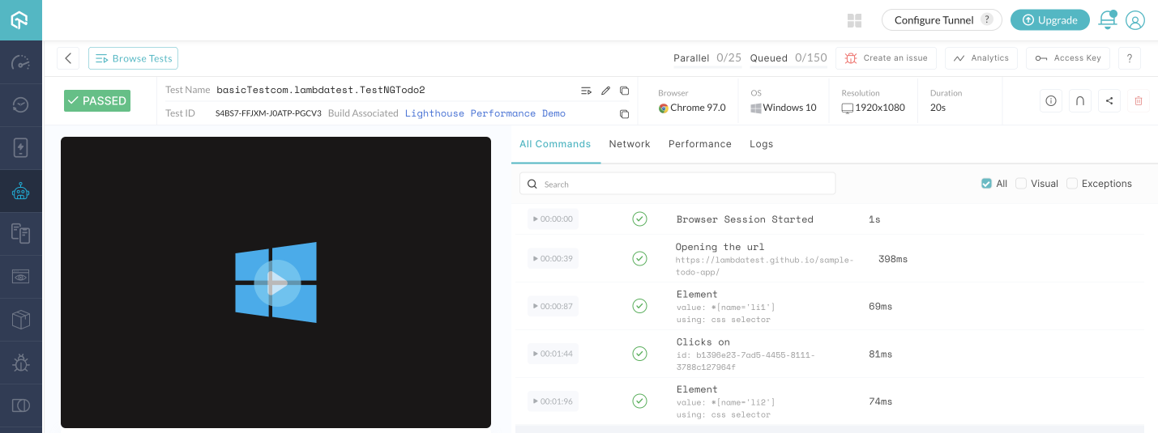Play the test recording video
The width and height of the screenshot is (1158, 433).
point(276,282)
